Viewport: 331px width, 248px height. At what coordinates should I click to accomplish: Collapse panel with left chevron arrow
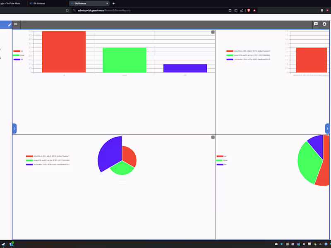pos(14,129)
